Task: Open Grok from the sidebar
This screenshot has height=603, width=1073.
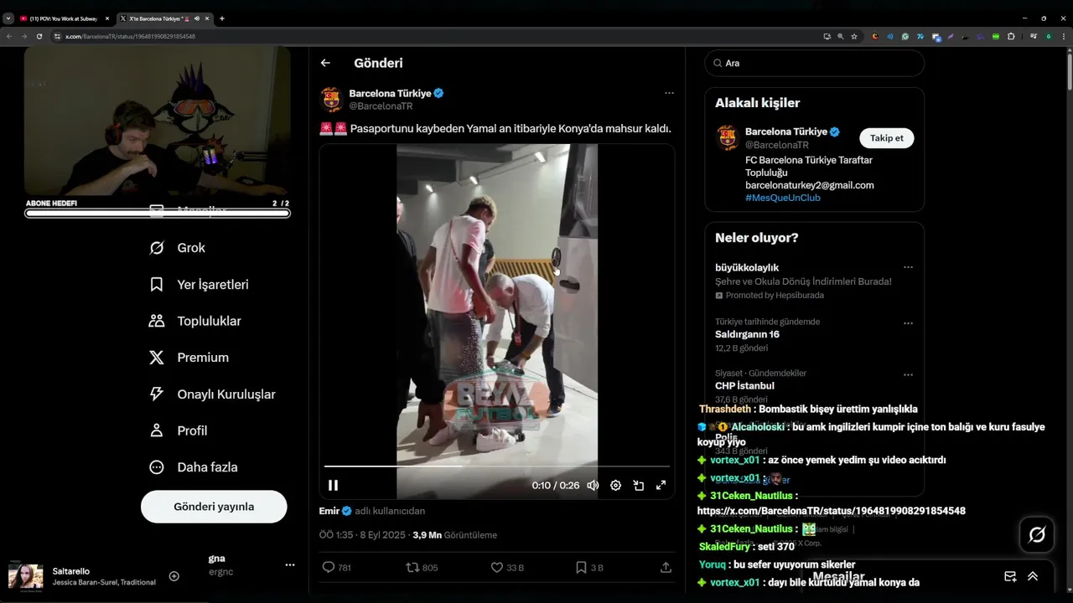Action: pyautogui.click(x=177, y=248)
